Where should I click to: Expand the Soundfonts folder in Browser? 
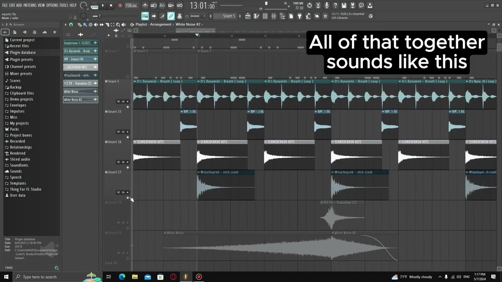[19, 165]
